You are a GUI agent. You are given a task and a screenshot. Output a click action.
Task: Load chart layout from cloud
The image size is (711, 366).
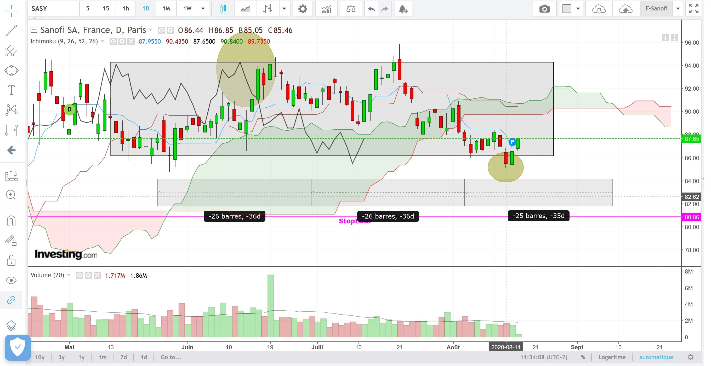(x=599, y=9)
